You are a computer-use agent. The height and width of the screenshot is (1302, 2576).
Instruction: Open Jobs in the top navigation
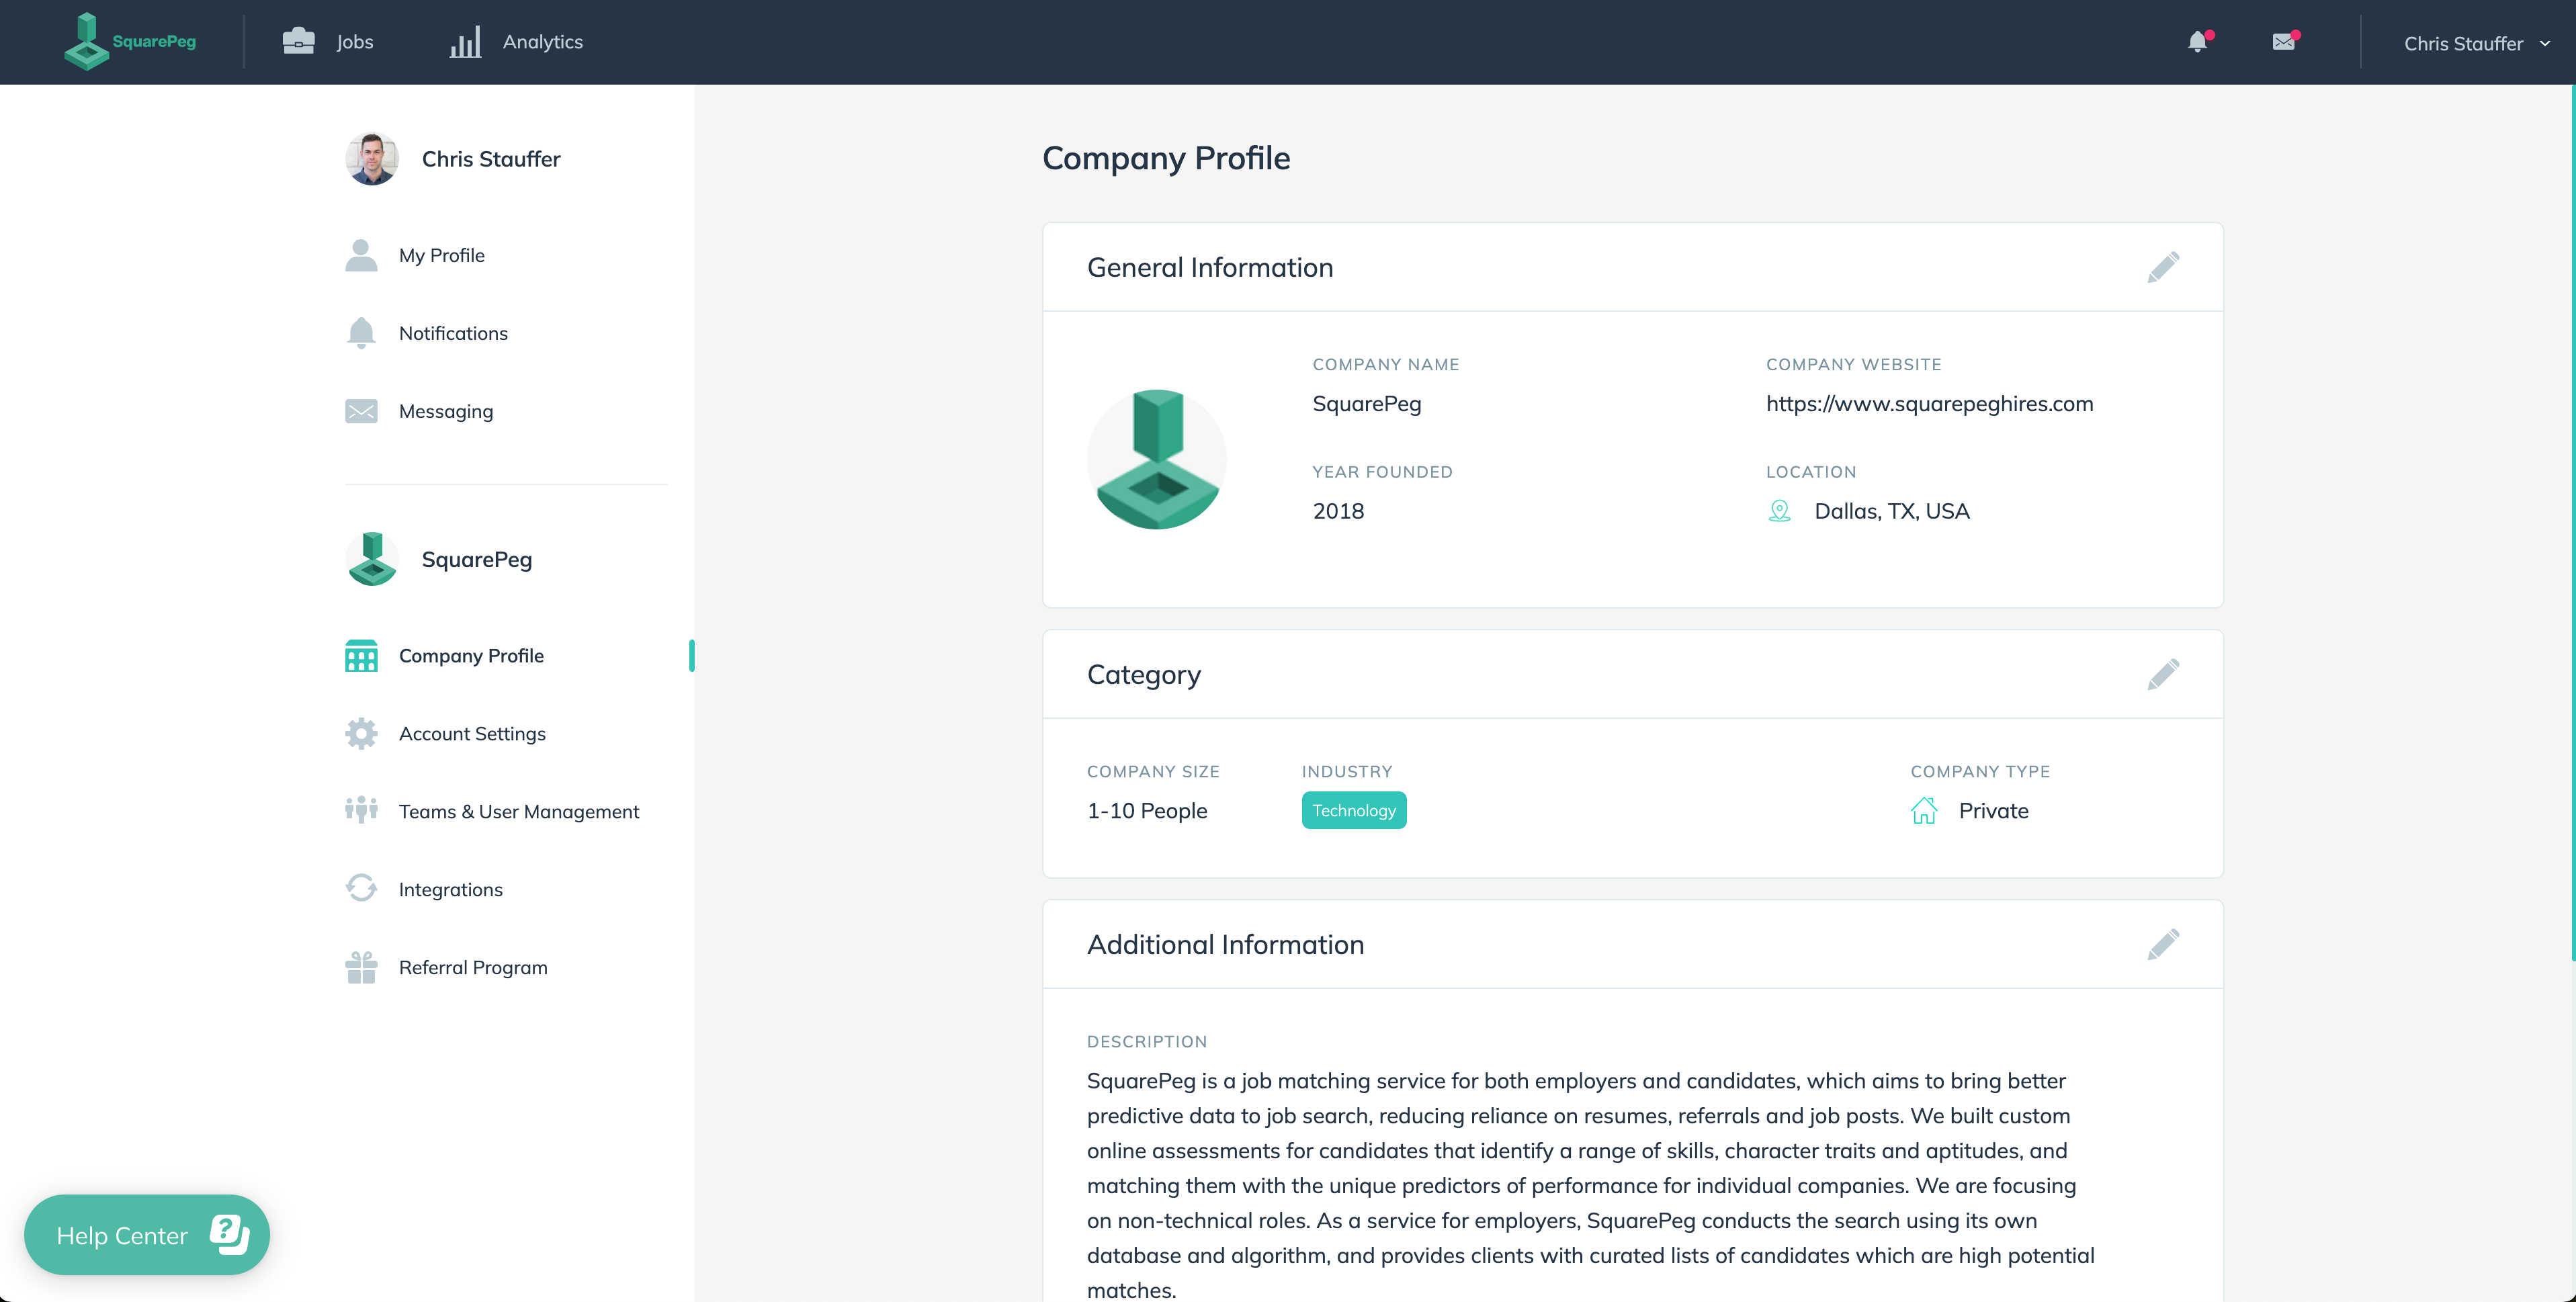point(354,42)
